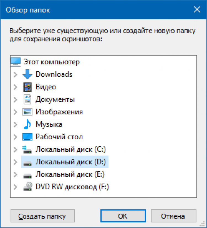This screenshot has height=228, width=207.
Task: Select Этот компьютер in the tree
Action: [x=52, y=62]
